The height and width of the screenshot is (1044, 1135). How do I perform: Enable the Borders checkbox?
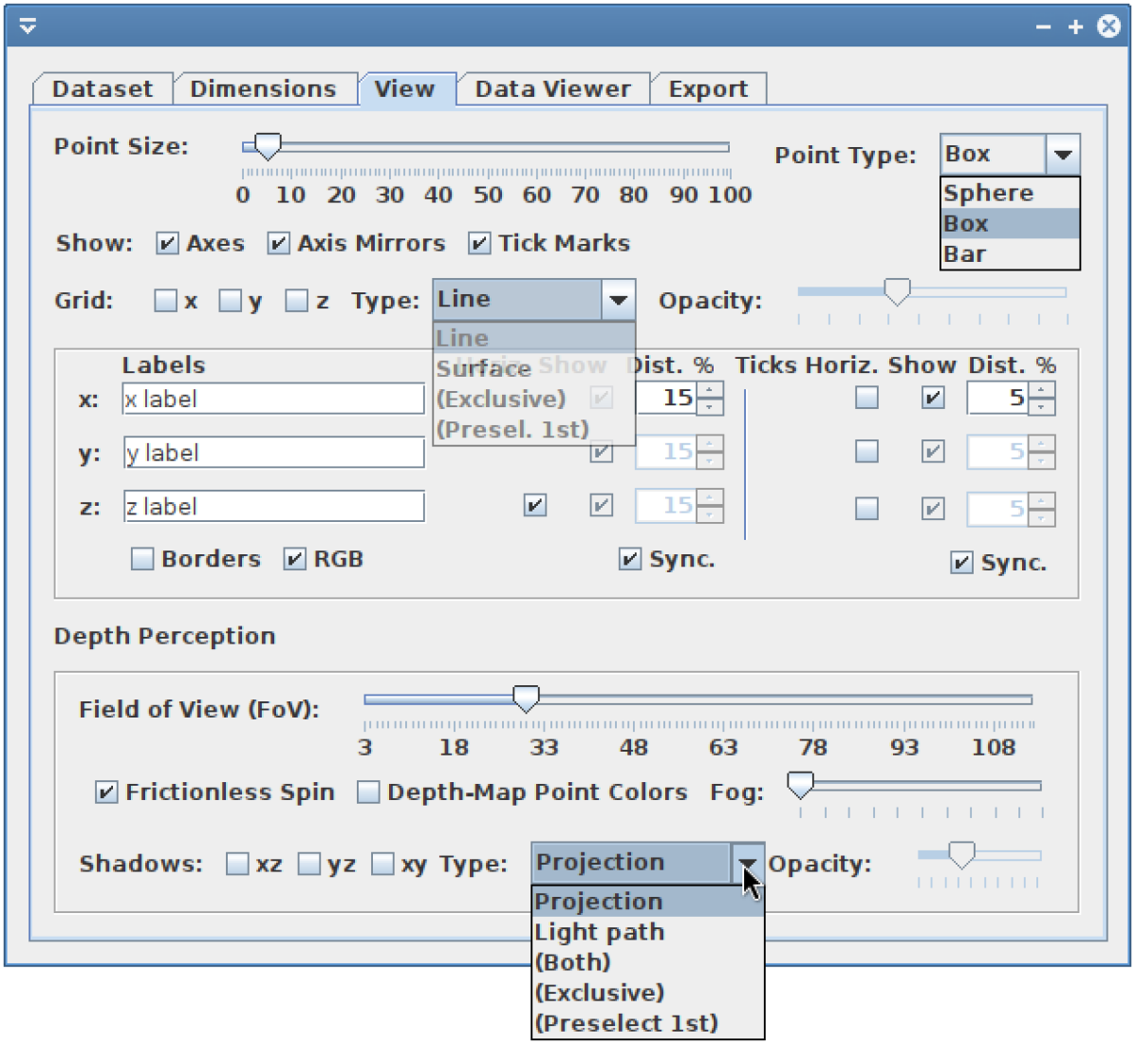(142, 559)
